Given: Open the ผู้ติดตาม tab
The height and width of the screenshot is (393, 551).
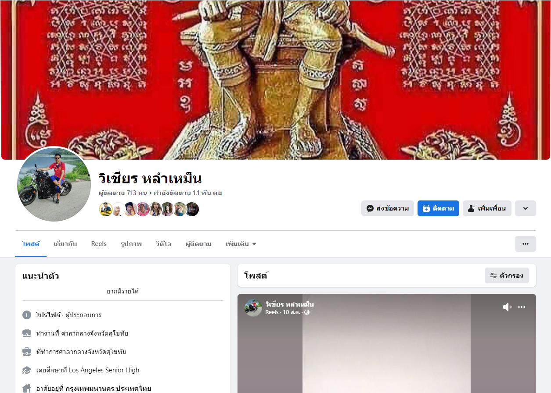Looking at the screenshot, I should [x=198, y=244].
